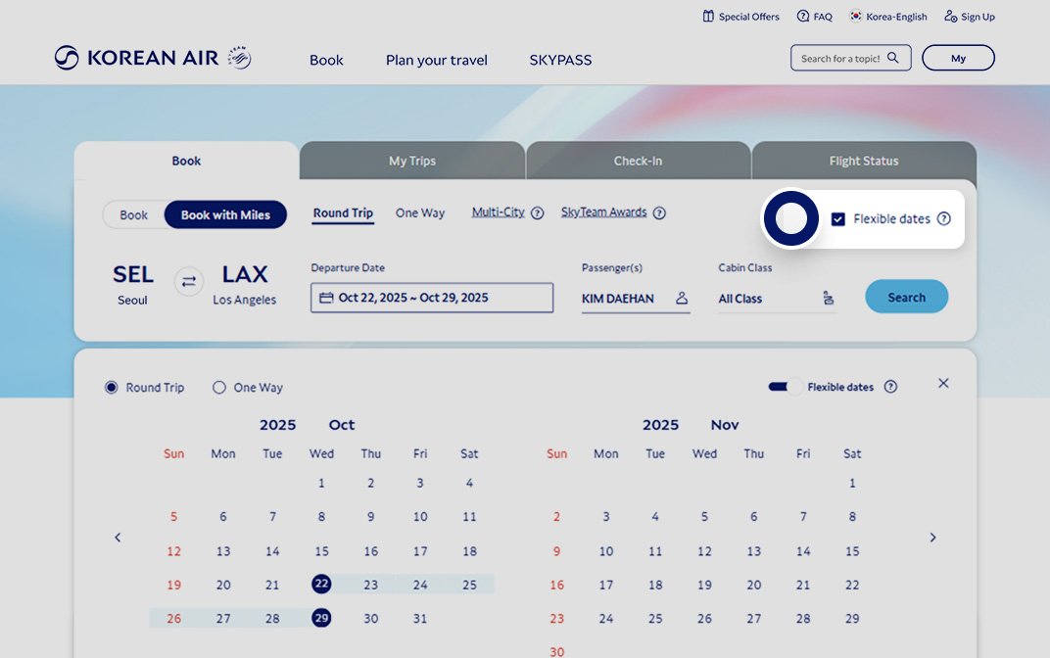The height and width of the screenshot is (658, 1050).
Task: Click the blue Search button
Action: (907, 297)
